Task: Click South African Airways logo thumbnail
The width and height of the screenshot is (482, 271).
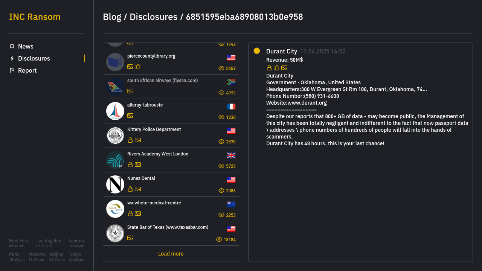Action: point(115,87)
